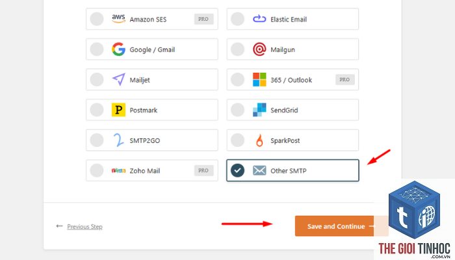Click the Google Gmail G logo
Image resolution: width=455 pixels, height=260 pixels.
click(118, 49)
